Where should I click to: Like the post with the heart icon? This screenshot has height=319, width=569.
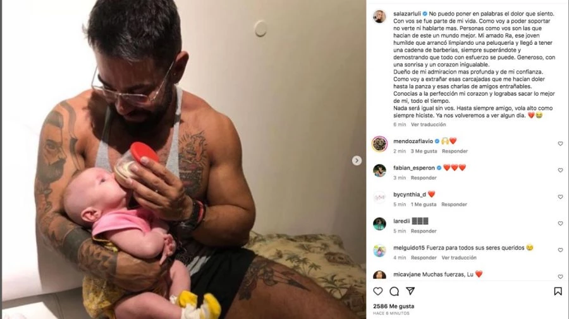[378, 291]
